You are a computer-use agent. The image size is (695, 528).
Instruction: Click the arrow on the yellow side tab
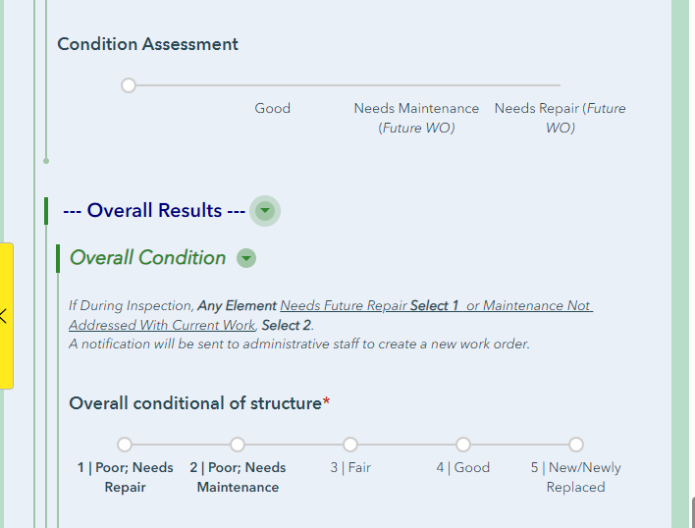point(4,316)
